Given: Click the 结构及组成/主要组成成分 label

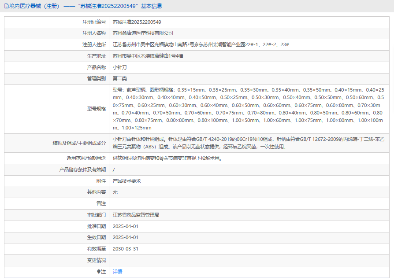Looking at the screenshot, I should tap(79, 143).
